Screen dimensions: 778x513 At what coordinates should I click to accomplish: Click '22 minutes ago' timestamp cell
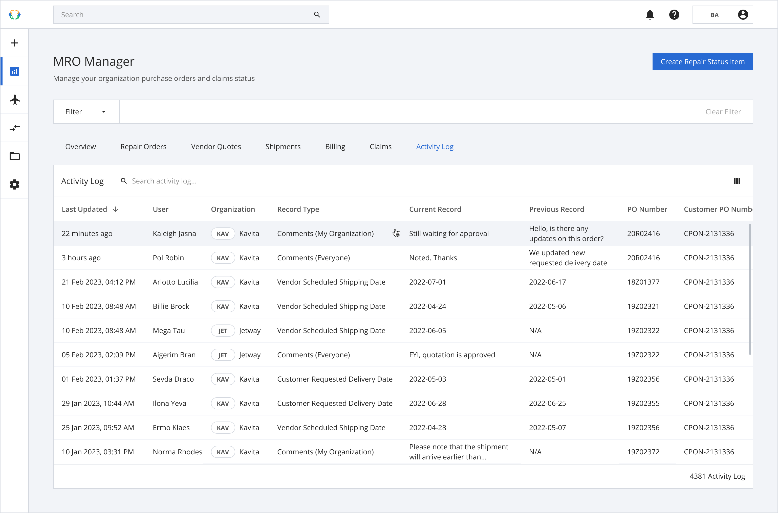(87, 234)
